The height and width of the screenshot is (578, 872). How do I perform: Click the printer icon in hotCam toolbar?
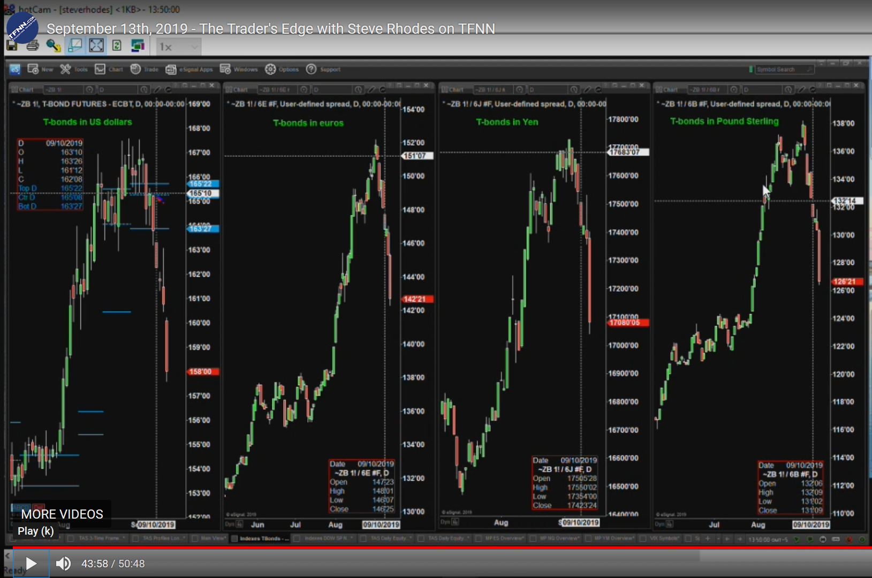pos(33,46)
